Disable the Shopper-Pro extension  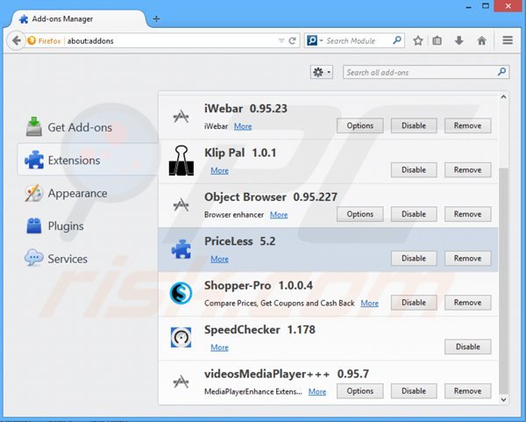[414, 303]
